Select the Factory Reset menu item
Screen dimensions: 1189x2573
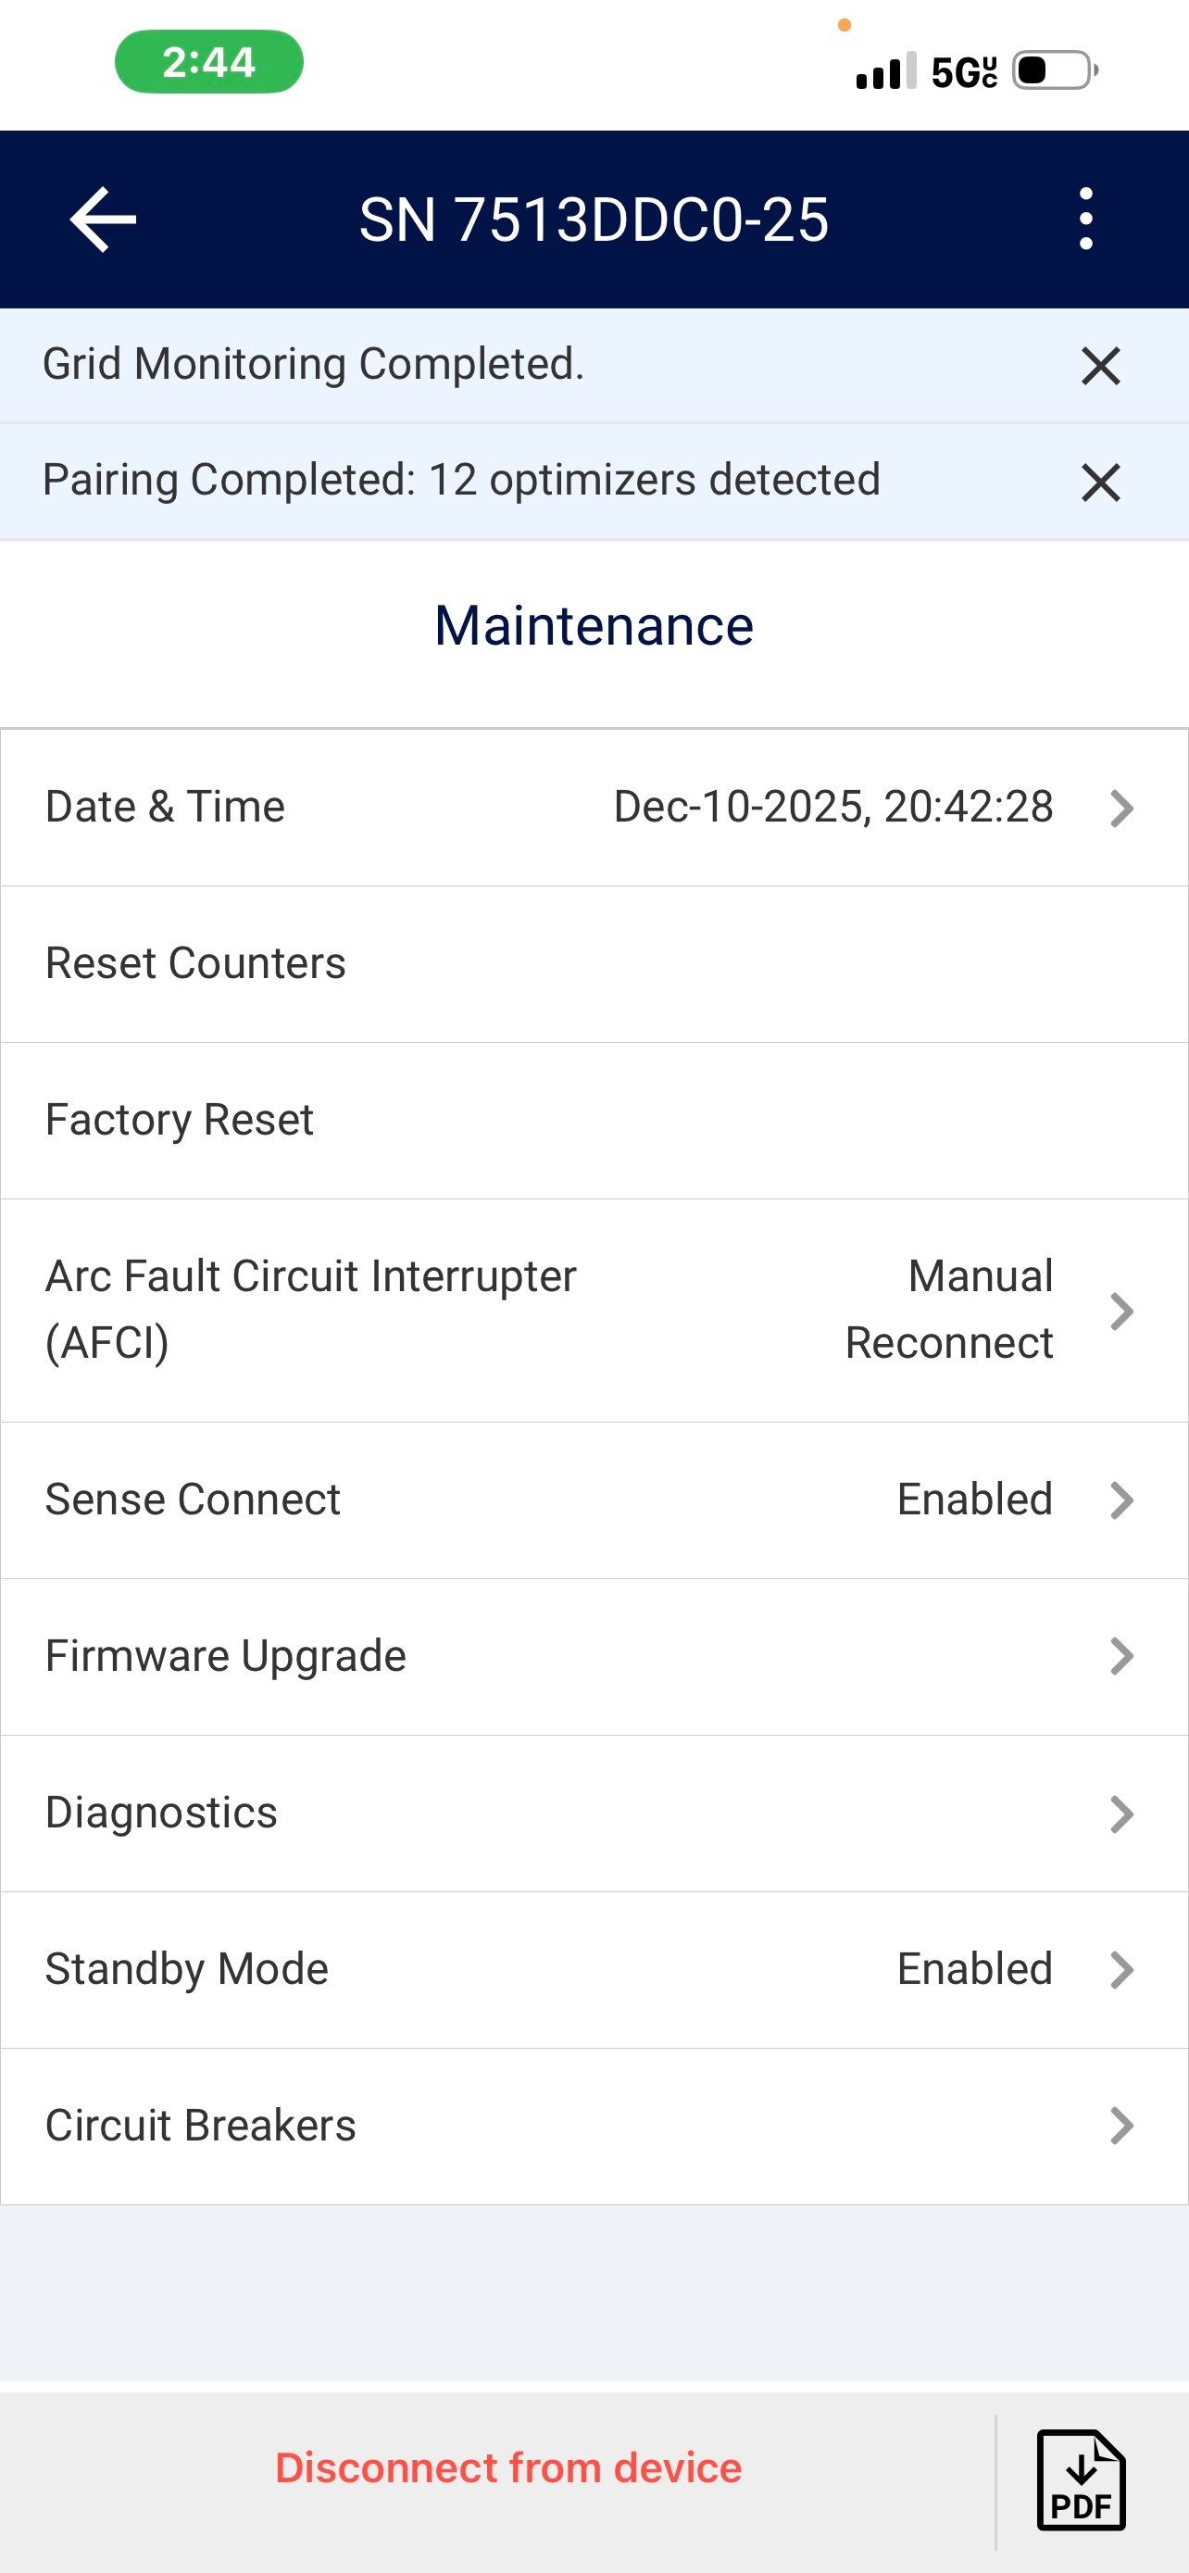tap(180, 1120)
